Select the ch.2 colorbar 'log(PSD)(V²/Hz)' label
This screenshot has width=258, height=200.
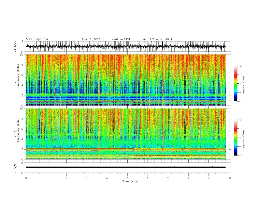click(x=244, y=139)
